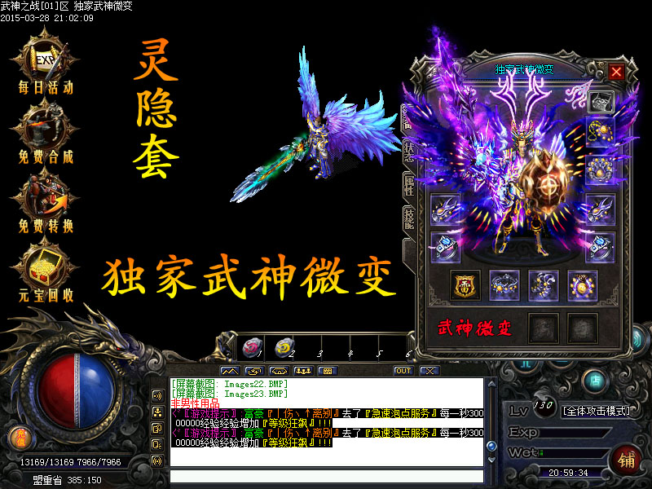Switch to the 属性 attributes tab
Screen dimensions: 652x489
pyautogui.click(x=409, y=185)
